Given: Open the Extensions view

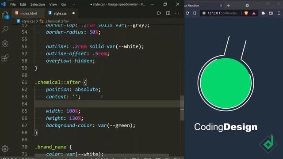Looking at the screenshot, I should coord(5,58).
